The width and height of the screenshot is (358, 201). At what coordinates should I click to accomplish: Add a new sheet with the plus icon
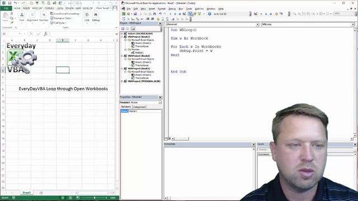click(x=41, y=193)
